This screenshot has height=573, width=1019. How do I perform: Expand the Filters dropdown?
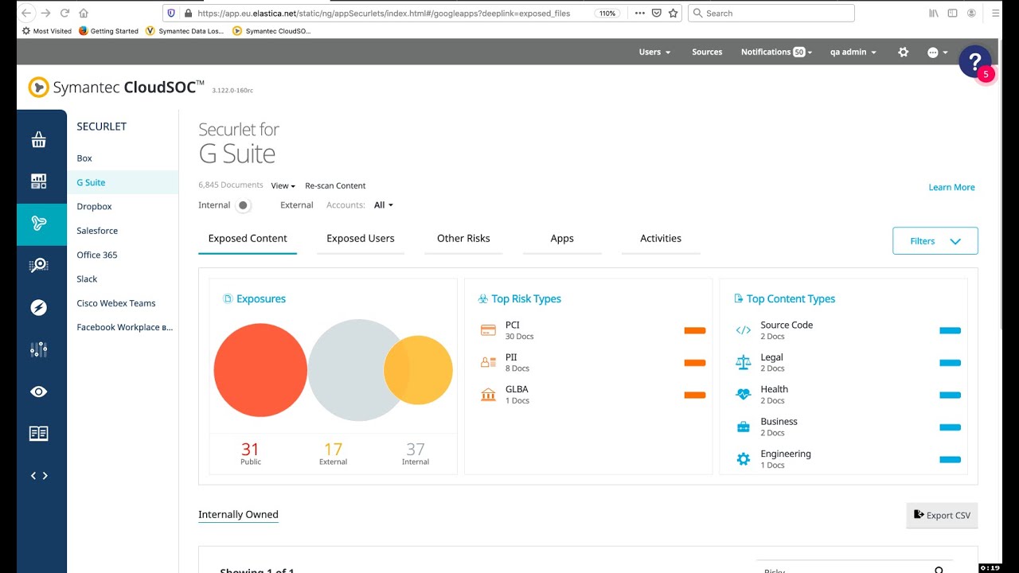click(935, 241)
